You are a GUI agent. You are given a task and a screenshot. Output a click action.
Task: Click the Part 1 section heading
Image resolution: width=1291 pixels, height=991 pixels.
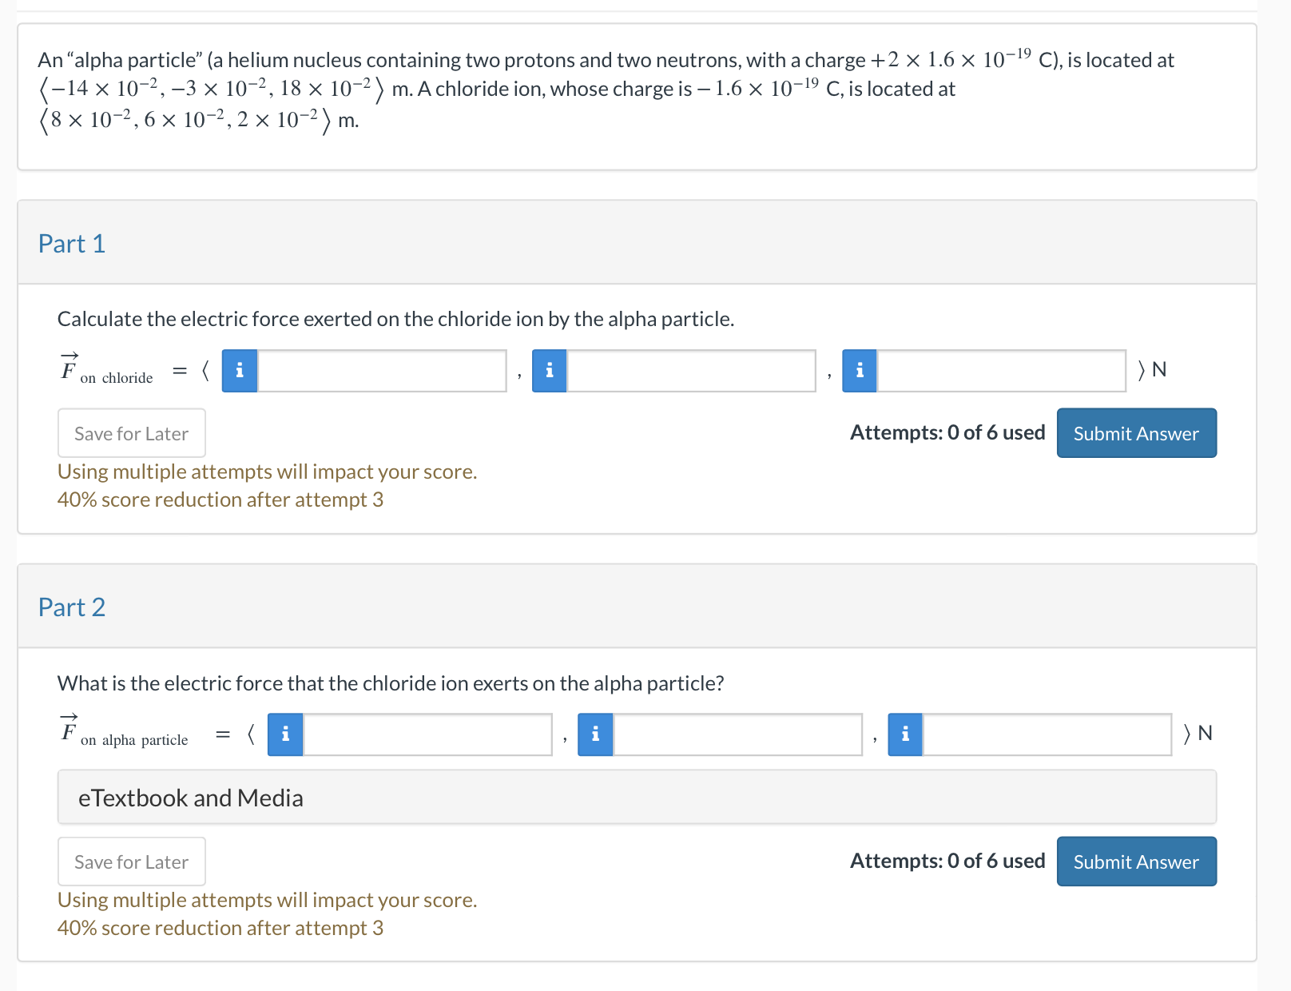tap(72, 244)
